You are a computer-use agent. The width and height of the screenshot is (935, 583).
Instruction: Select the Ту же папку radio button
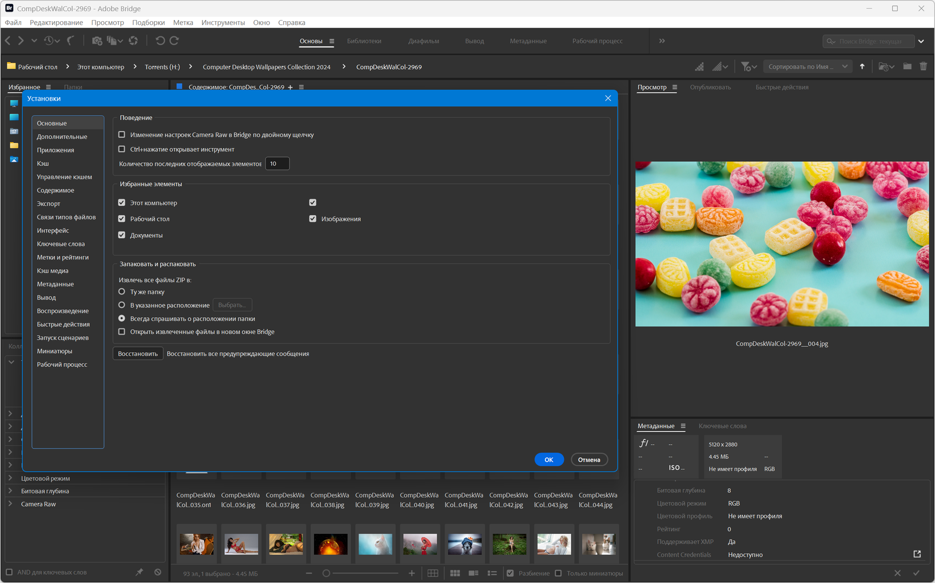122,292
